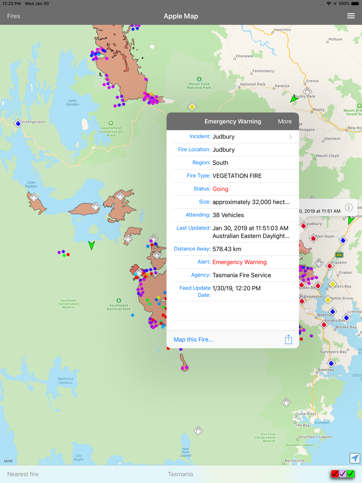Select the red fire marker at Glen Huon
Image resolution: width=362 pixels, height=483 pixels.
(x=313, y=238)
